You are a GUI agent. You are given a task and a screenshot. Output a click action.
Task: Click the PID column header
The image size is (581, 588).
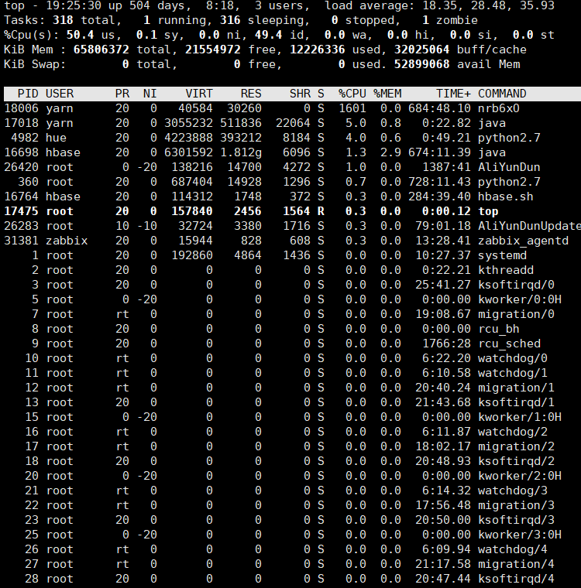tap(28, 94)
